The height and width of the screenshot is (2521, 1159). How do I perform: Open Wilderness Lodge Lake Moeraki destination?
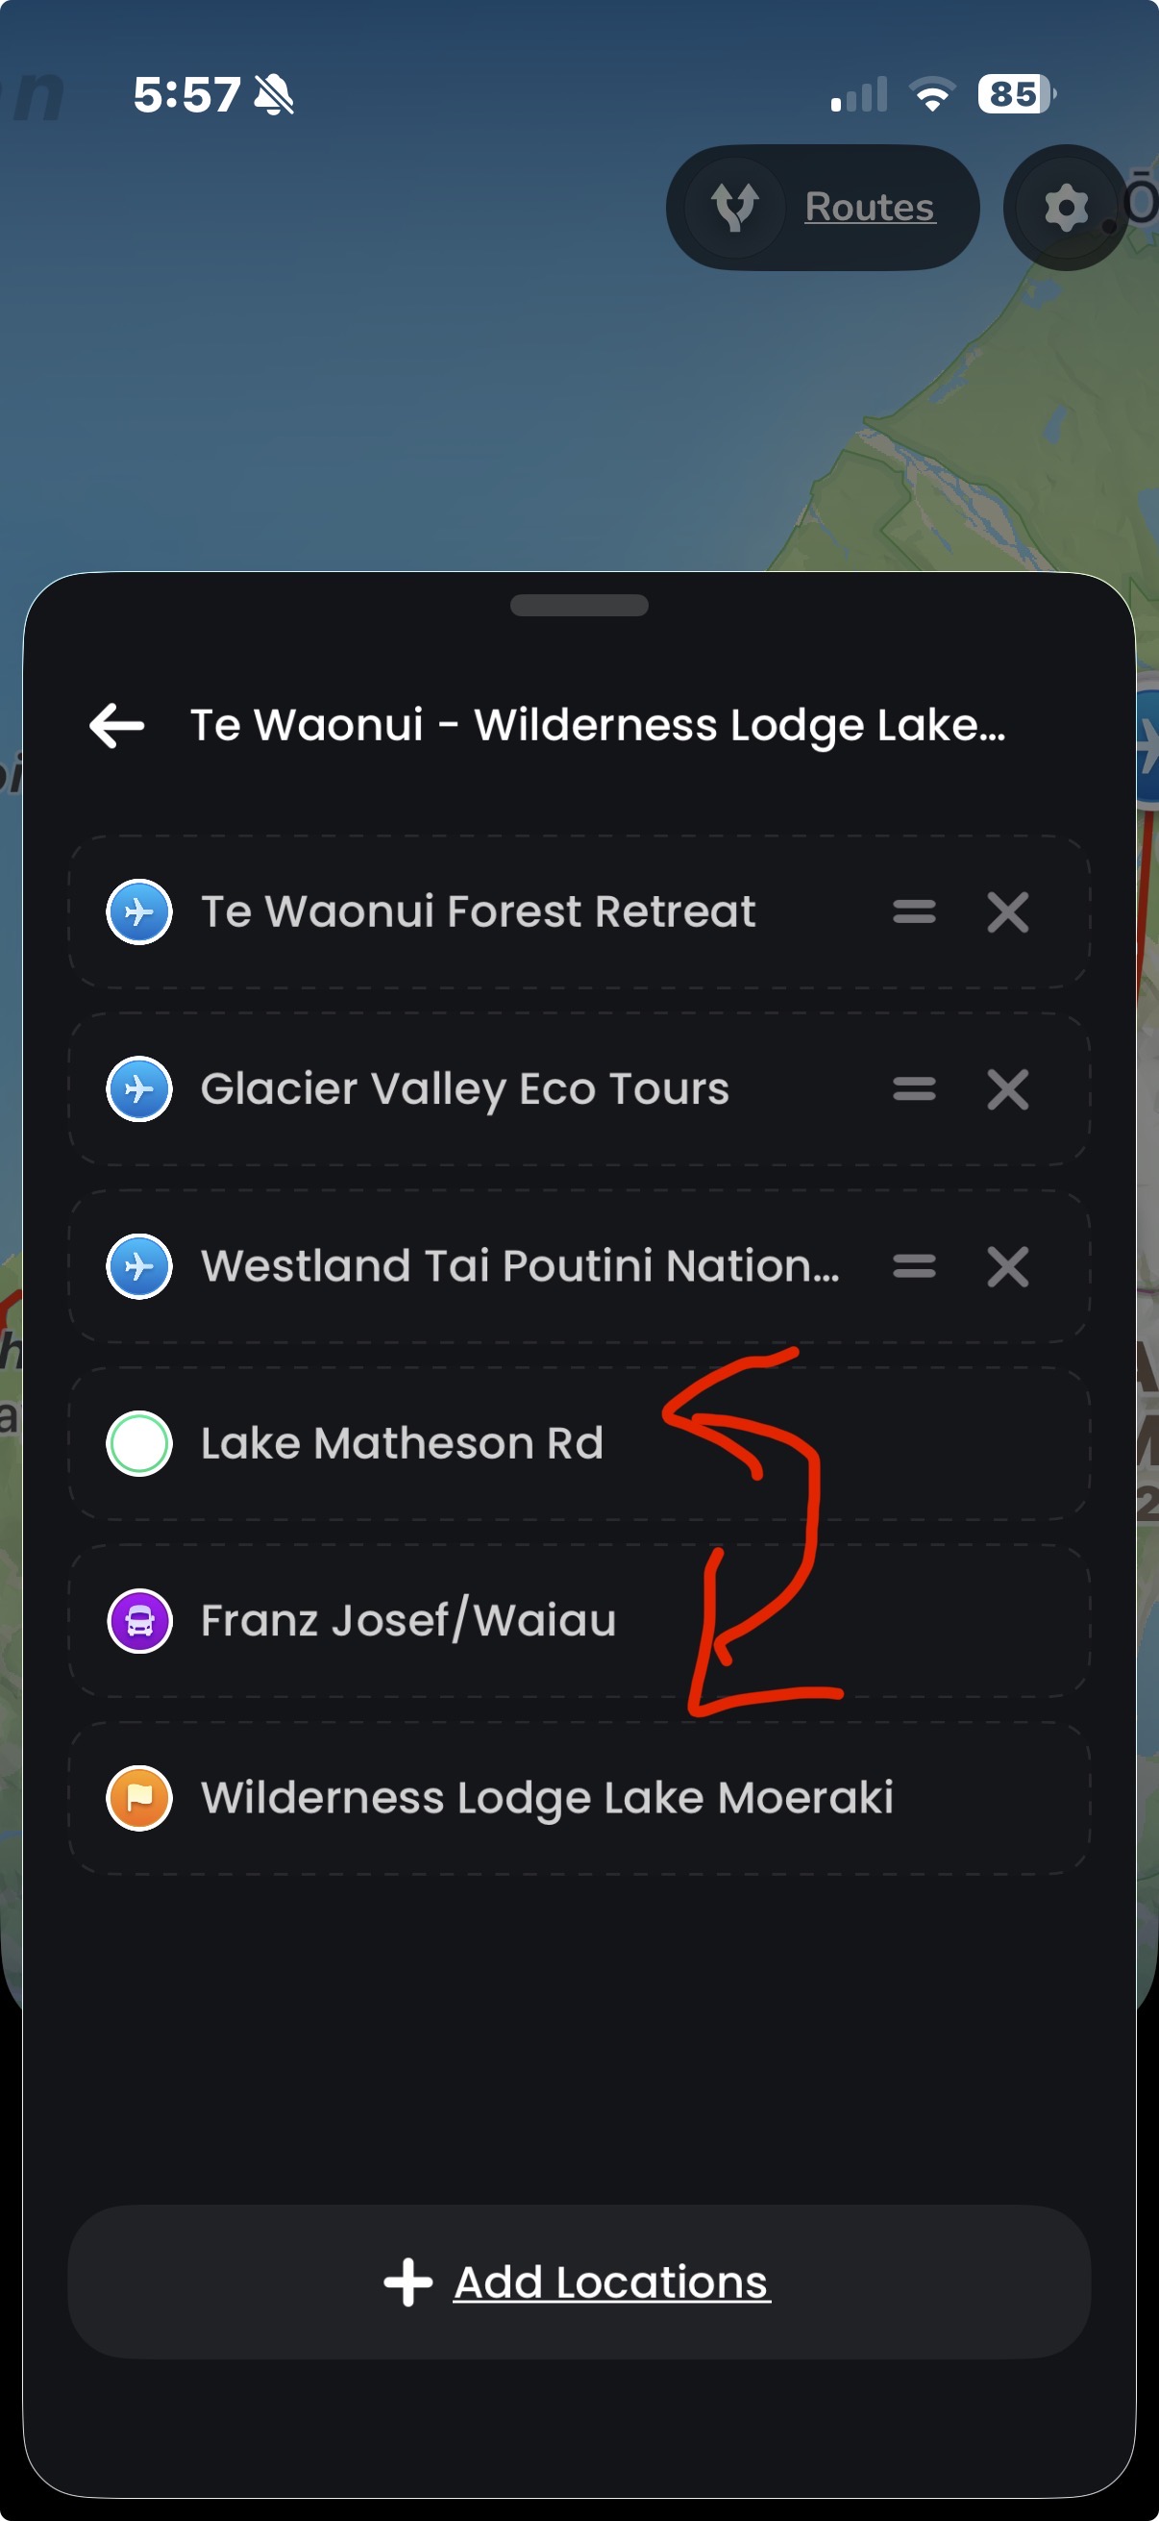[x=547, y=1798]
